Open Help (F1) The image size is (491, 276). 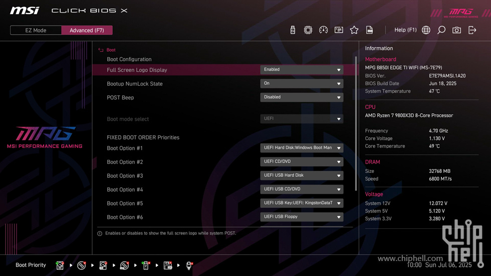coord(405,30)
